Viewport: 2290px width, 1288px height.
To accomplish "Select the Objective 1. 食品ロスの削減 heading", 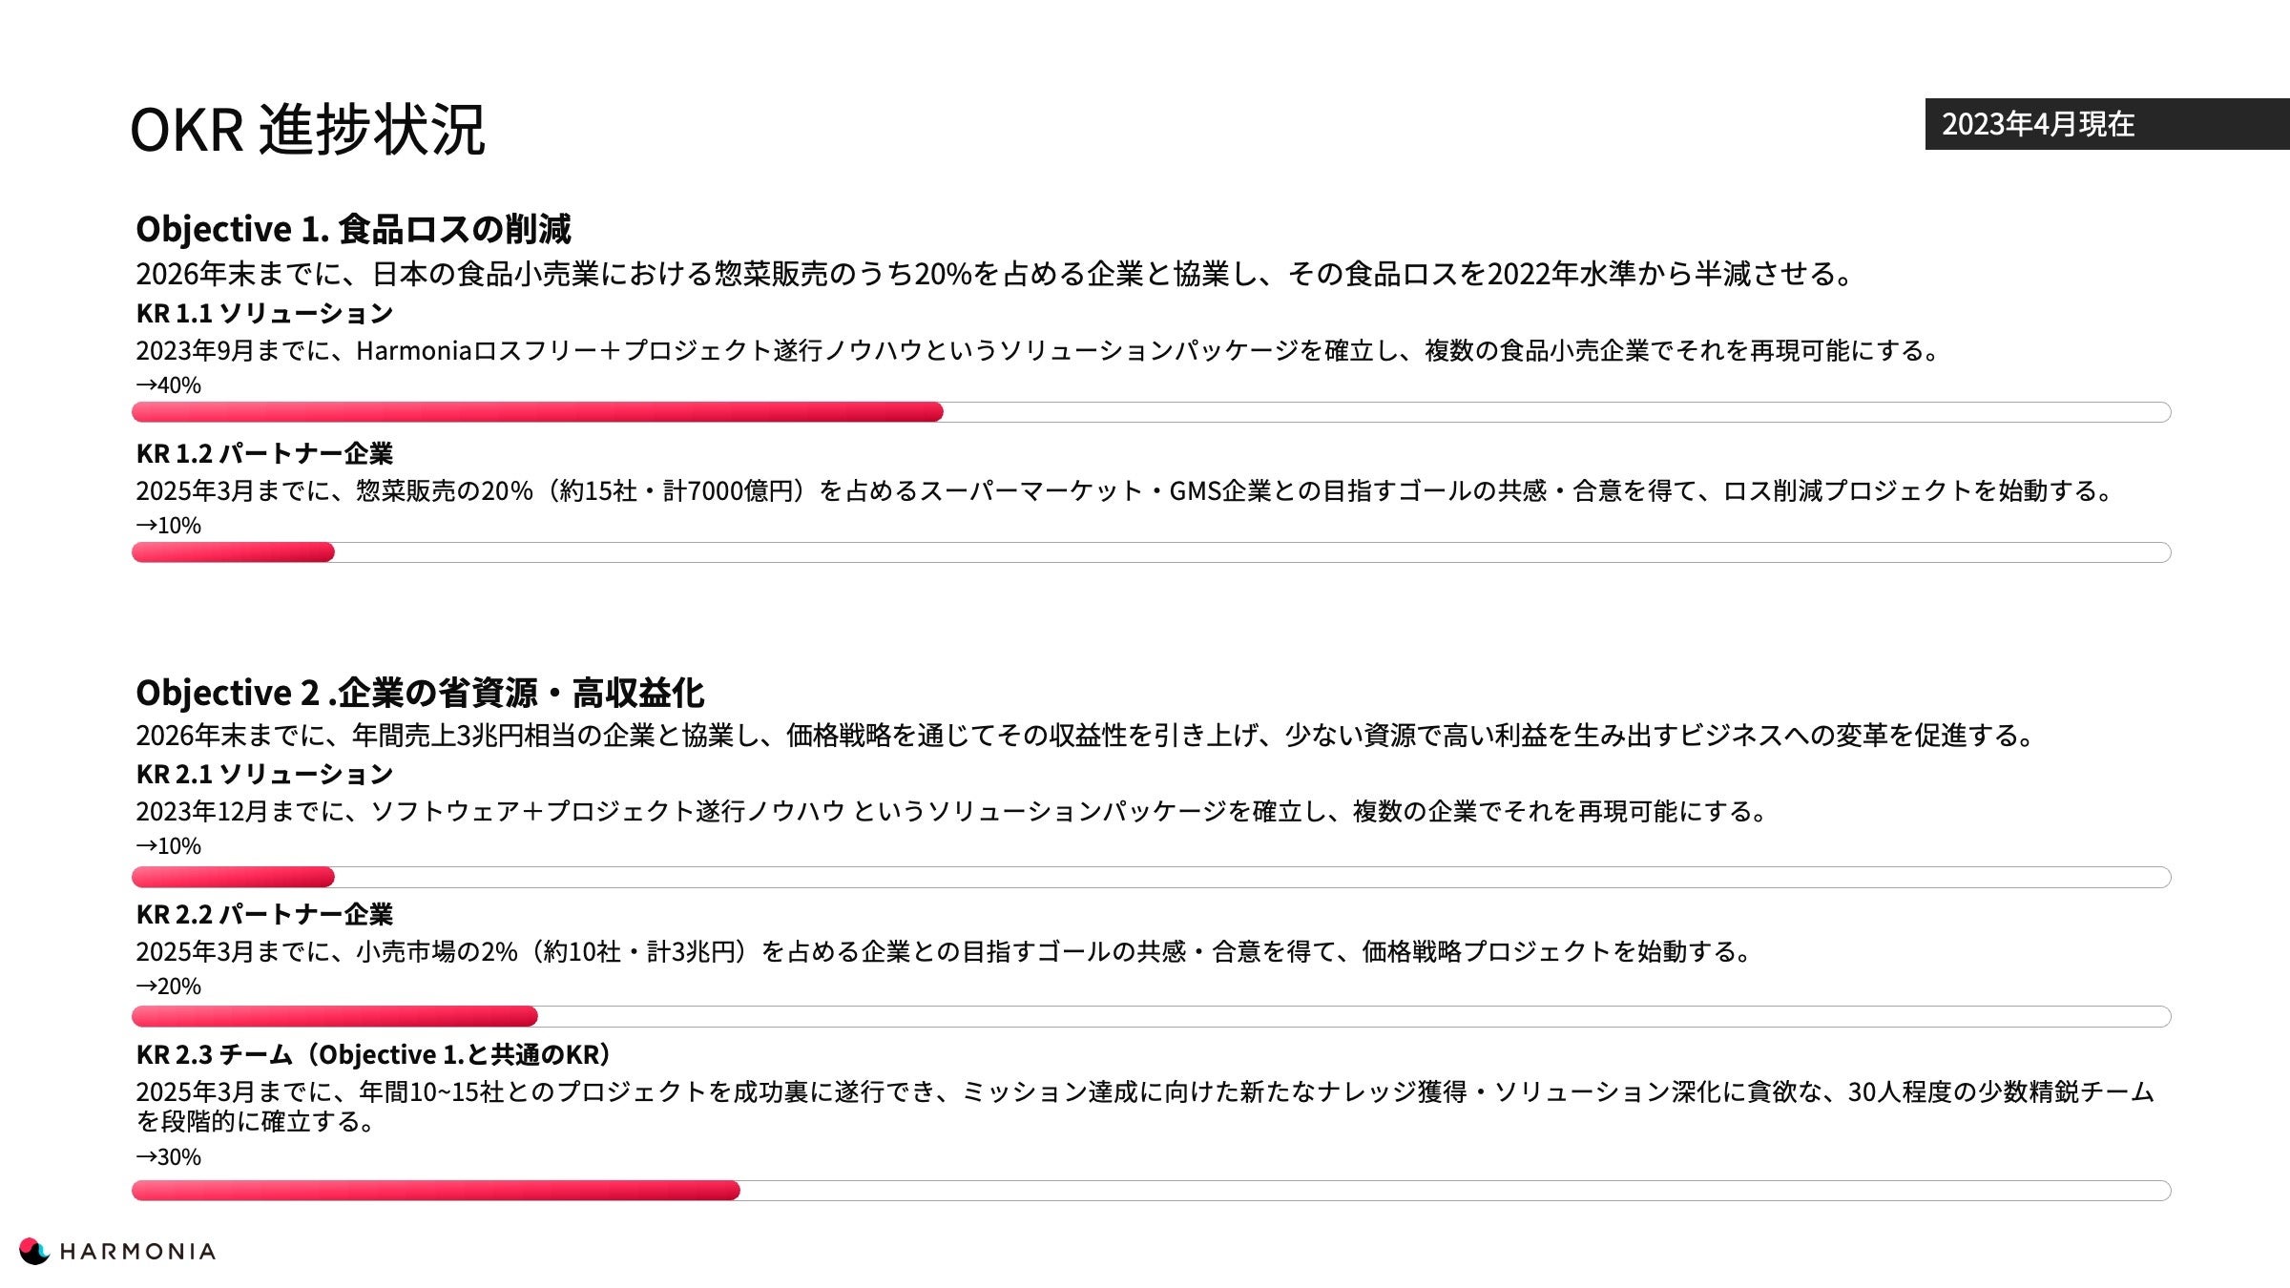I will tap(353, 229).
